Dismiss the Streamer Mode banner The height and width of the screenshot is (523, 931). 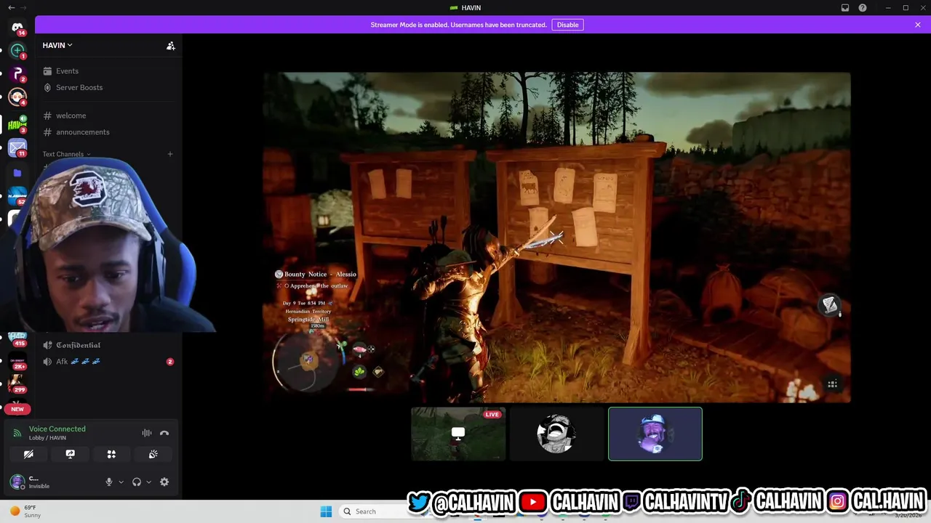tap(918, 25)
